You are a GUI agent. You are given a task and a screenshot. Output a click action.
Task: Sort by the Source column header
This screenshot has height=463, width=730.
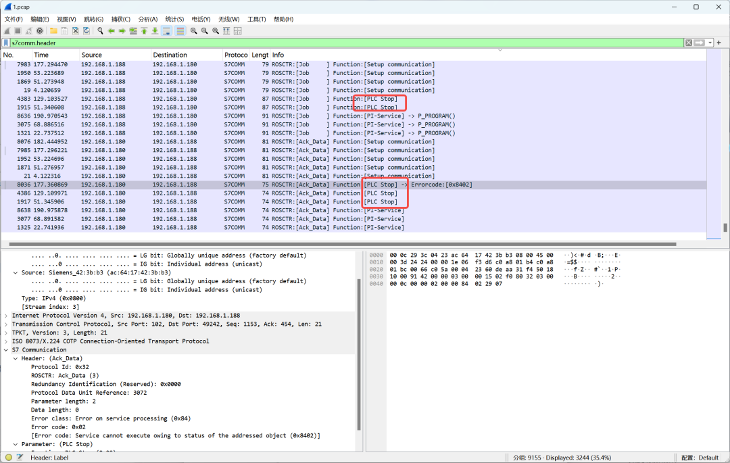click(116, 55)
